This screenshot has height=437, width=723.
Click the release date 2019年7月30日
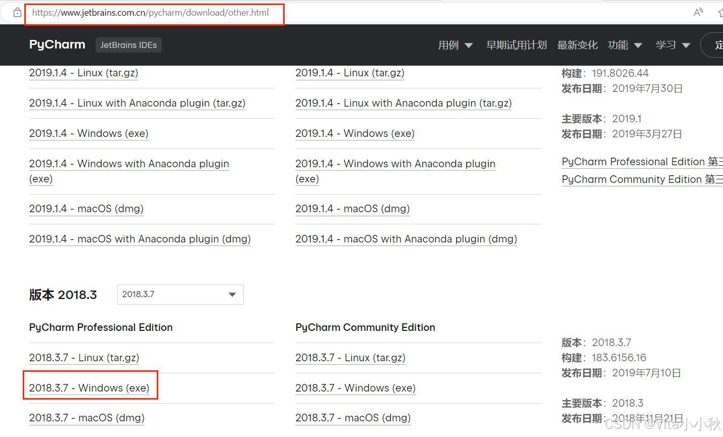(647, 88)
